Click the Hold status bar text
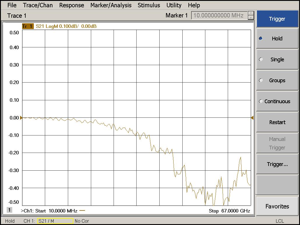The image size is (300, 225). pos(10,221)
